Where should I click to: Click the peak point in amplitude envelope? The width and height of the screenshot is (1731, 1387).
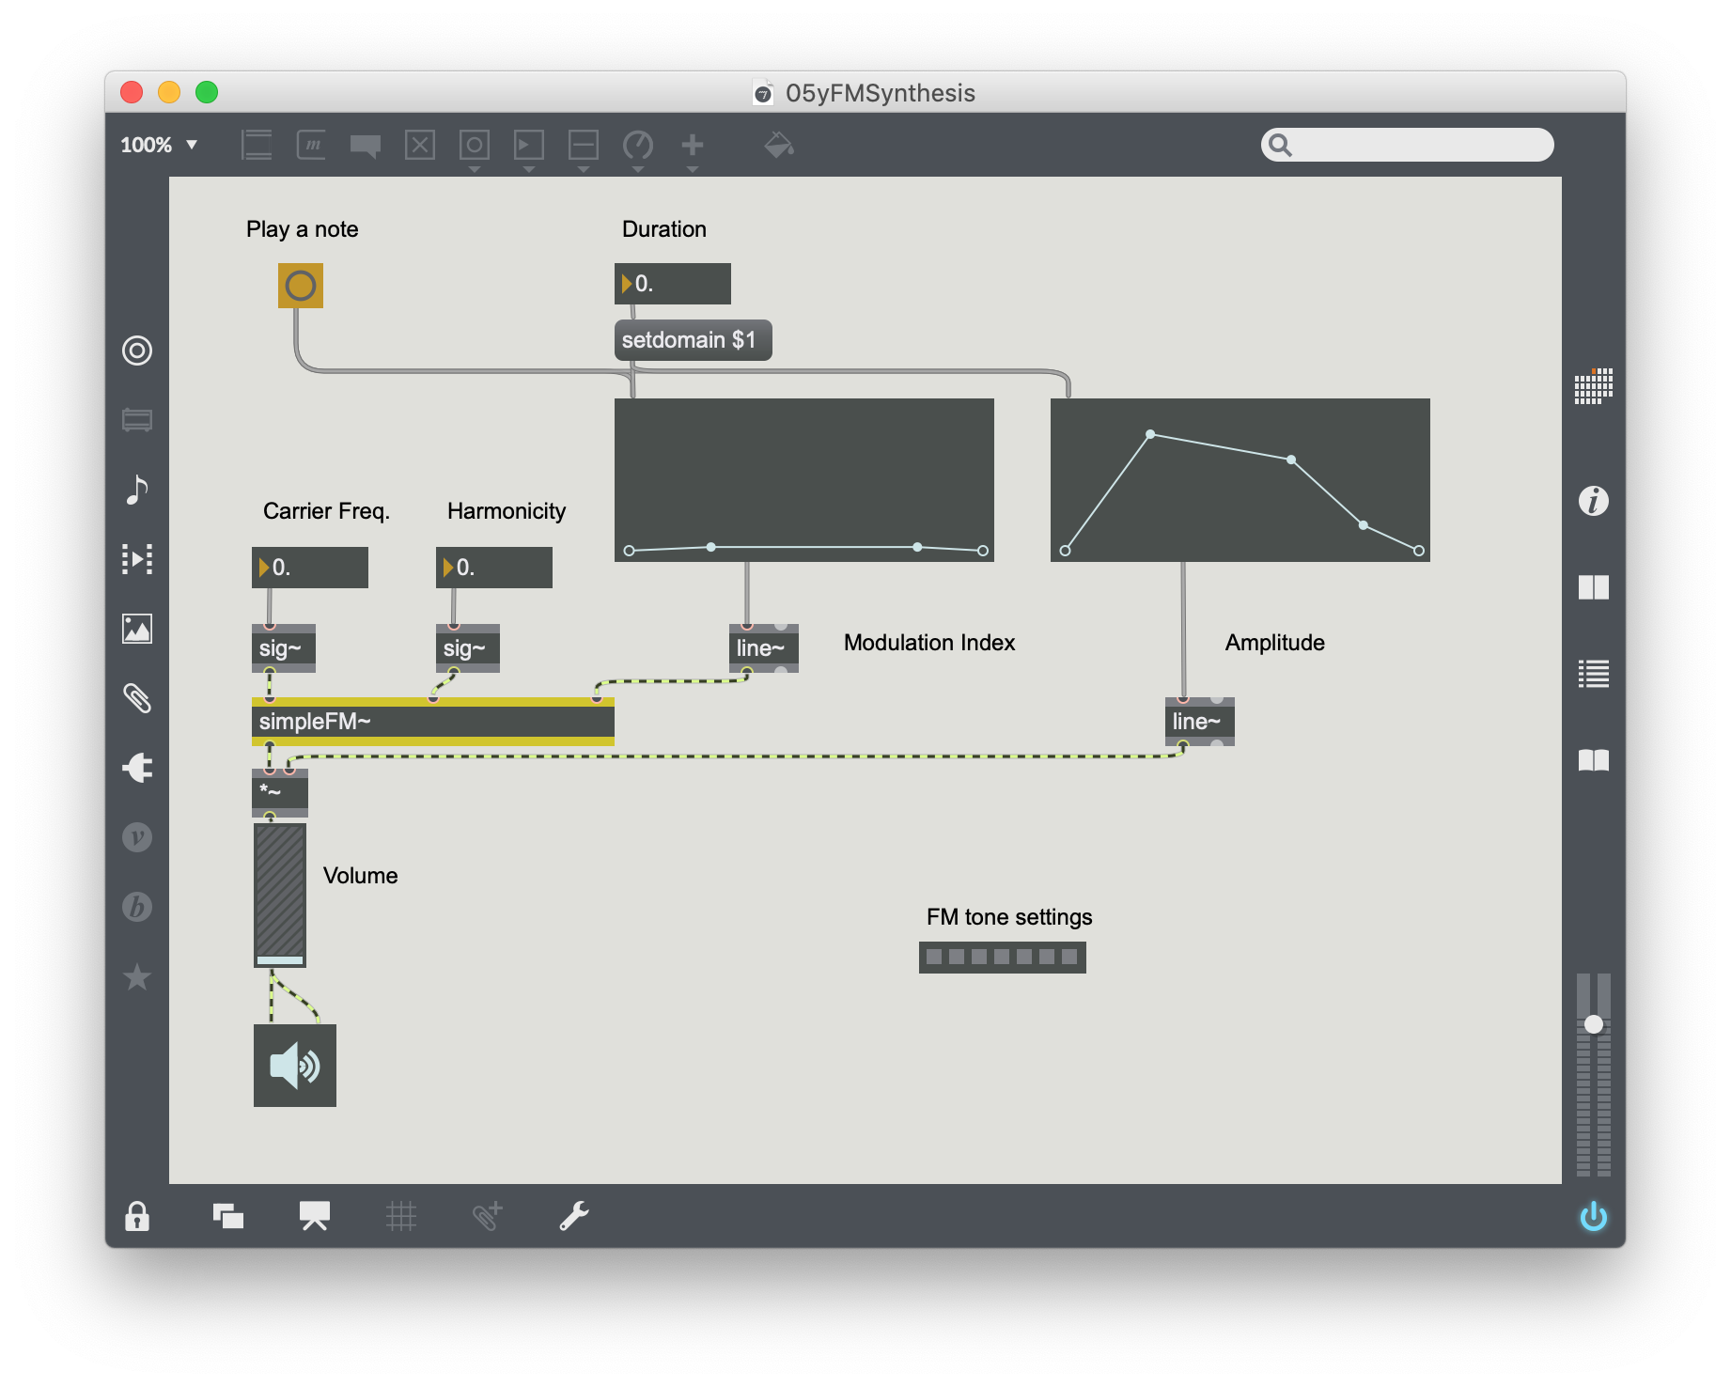tap(1150, 434)
